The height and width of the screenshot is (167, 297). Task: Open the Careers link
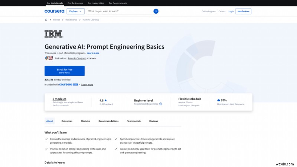pos(222,12)
